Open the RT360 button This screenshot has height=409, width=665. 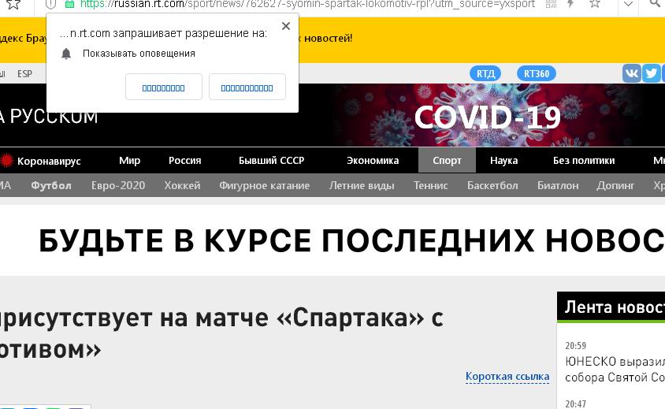coord(537,74)
